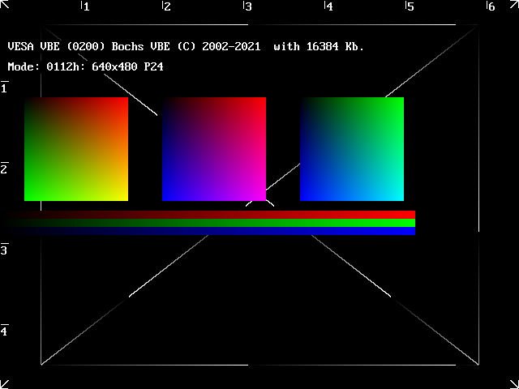The image size is (519, 389).
Task: Click the left ruler marker labeled 1
Action: click(x=5, y=88)
